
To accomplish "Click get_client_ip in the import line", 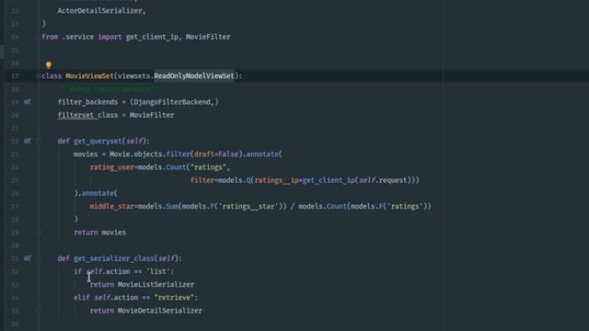I will click(152, 37).
